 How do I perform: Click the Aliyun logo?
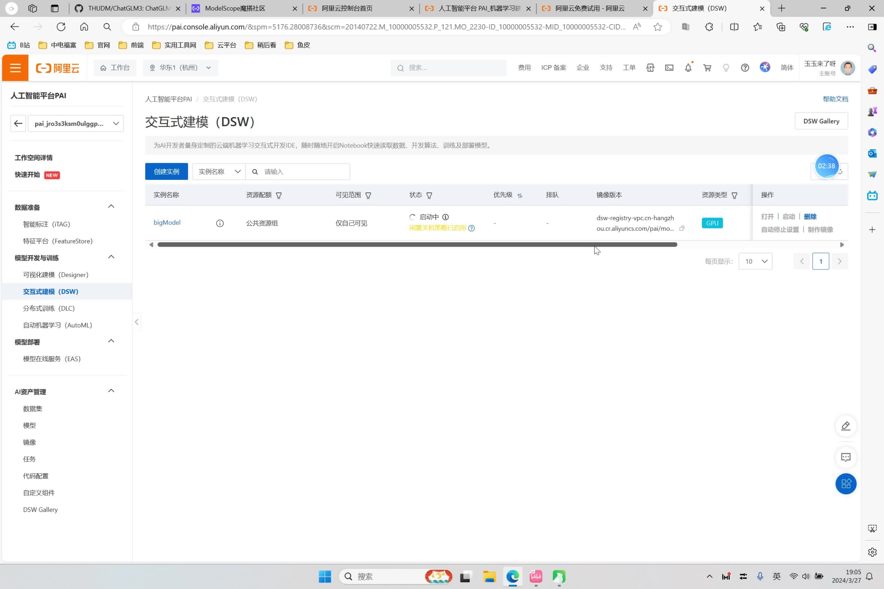point(58,68)
